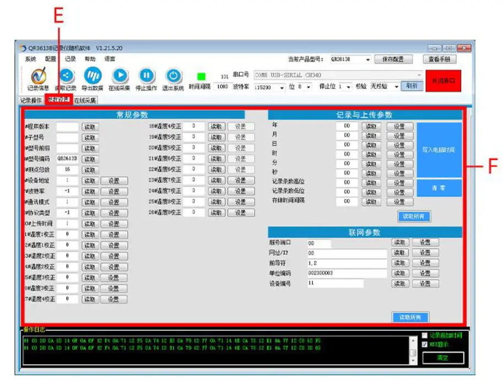Click 设置 for 波特率 parameter row
The width and height of the screenshot is (502, 386).
[114, 191]
